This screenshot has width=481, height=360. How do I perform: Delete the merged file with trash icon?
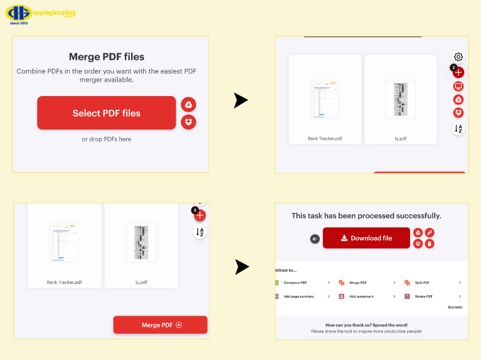pos(429,244)
